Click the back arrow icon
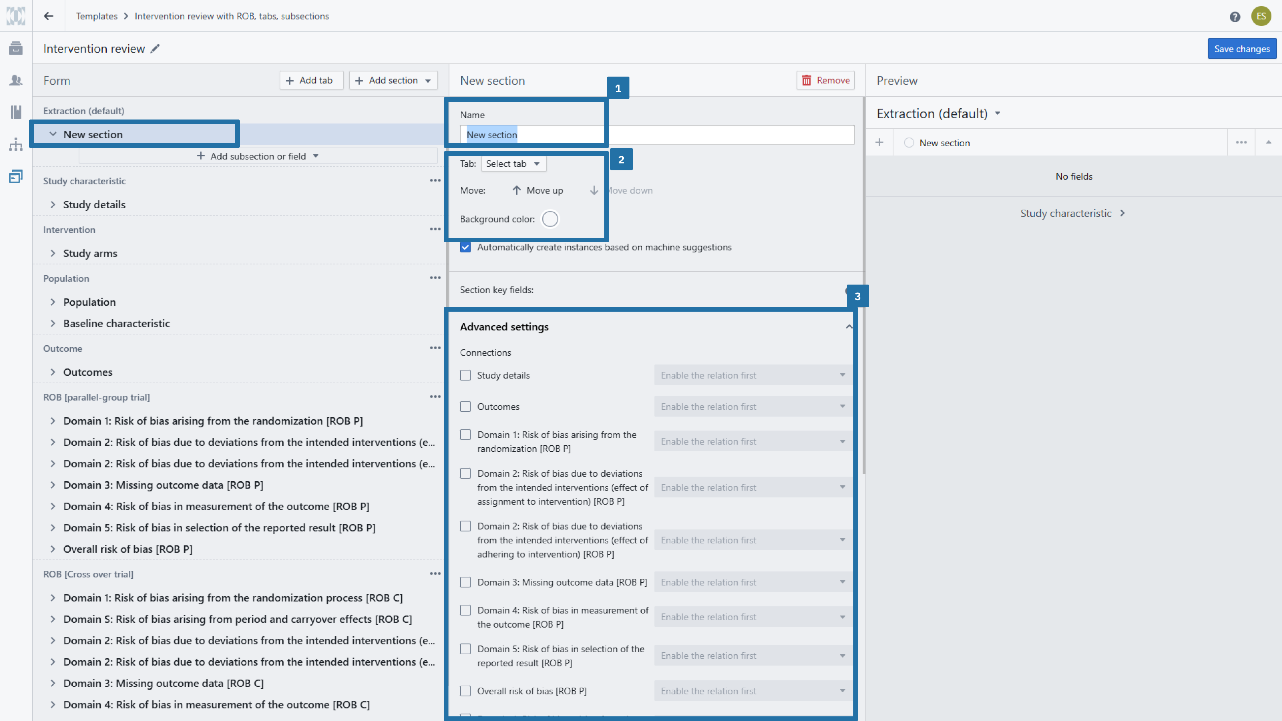This screenshot has height=721, width=1282. 48,16
